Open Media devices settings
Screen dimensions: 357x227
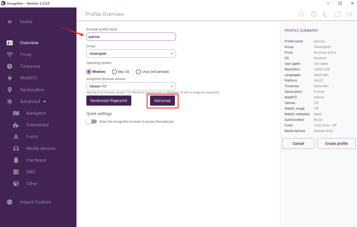click(x=41, y=148)
